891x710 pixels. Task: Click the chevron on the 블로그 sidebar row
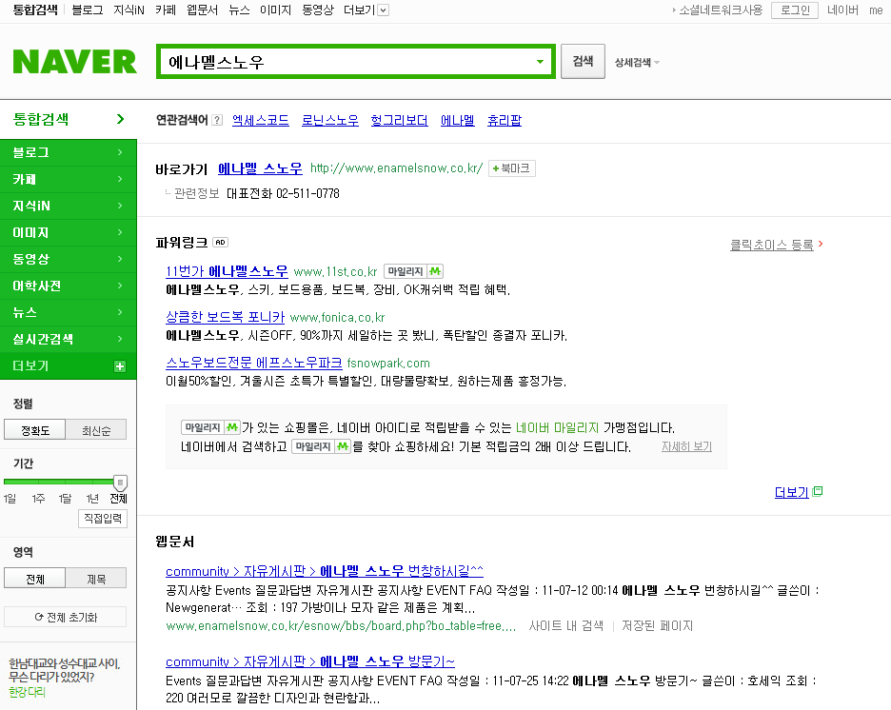(x=120, y=152)
